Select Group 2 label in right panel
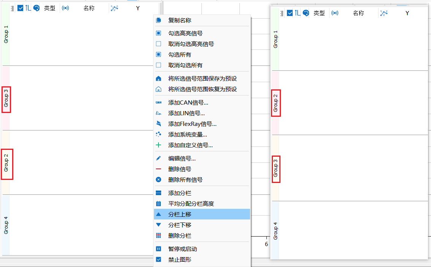The image size is (431, 267). 276,103
